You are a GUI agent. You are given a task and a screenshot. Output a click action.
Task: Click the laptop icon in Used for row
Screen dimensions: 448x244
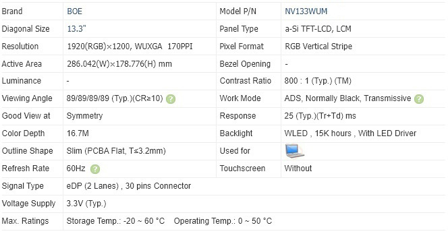(x=295, y=151)
